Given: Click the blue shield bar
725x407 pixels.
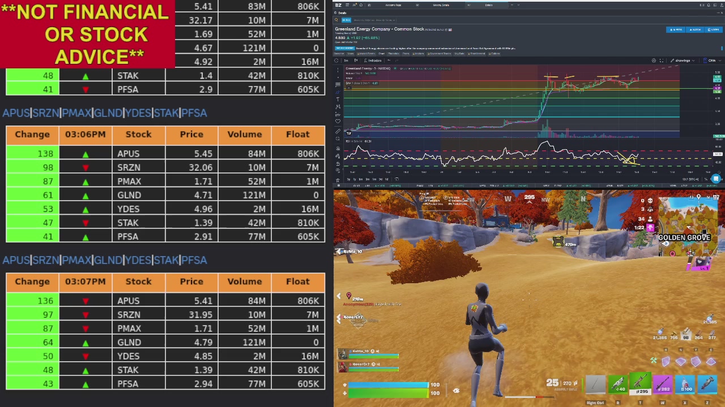Looking at the screenshot, I should 389,385.
